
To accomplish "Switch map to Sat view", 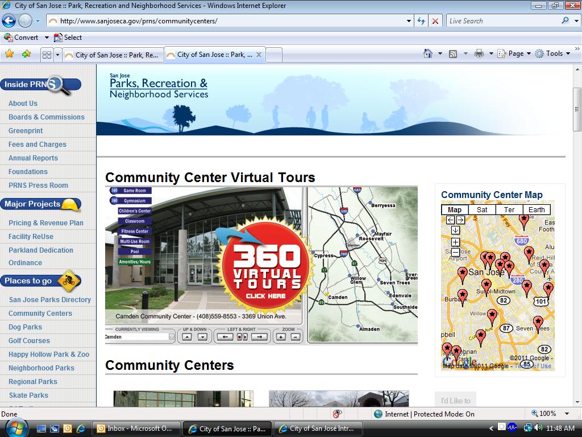I will 482,209.
